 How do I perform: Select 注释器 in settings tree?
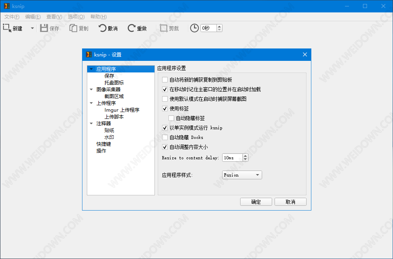(104, 123)
